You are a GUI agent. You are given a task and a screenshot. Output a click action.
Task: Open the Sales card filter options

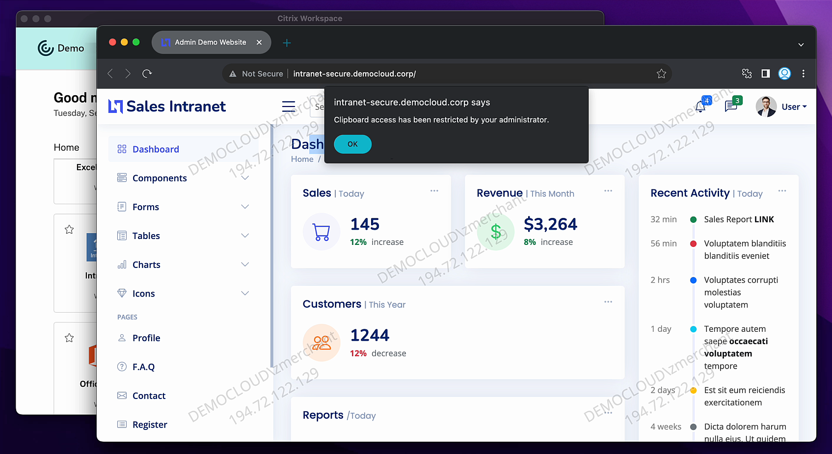pos(434,191)
